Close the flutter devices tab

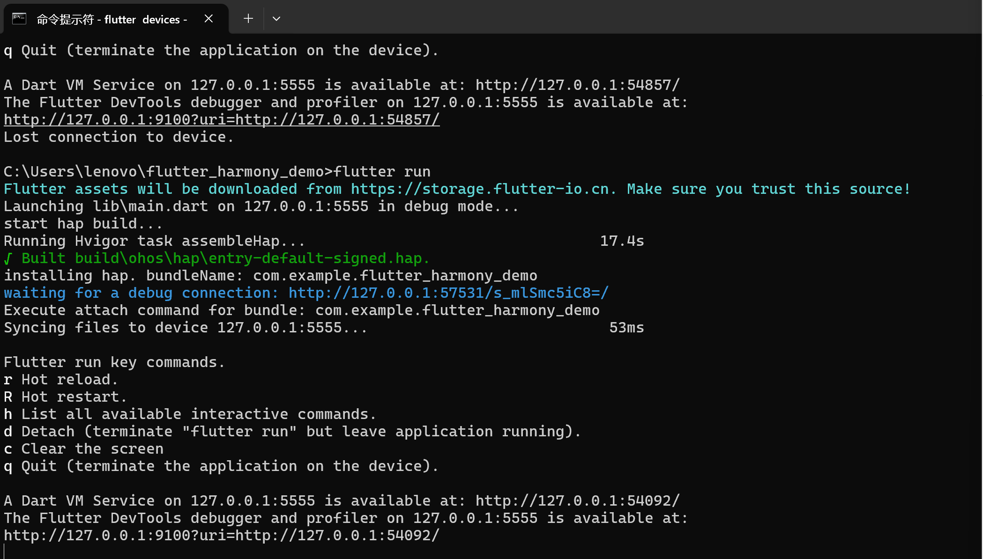pyautogui.click(x=209, y=19)
